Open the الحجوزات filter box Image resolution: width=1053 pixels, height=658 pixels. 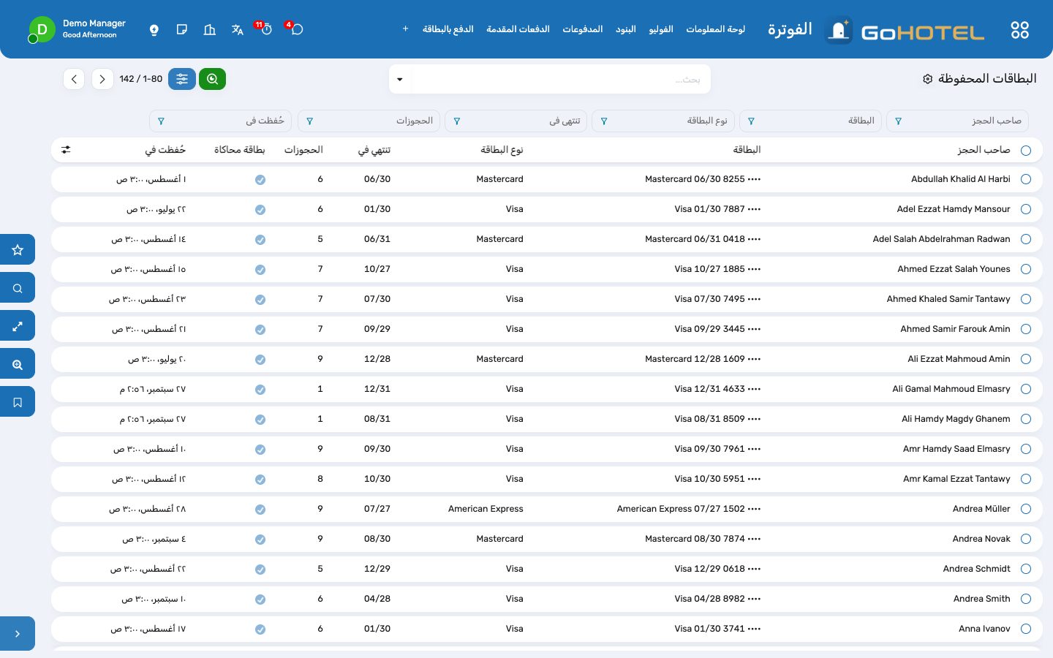point(369,121)
